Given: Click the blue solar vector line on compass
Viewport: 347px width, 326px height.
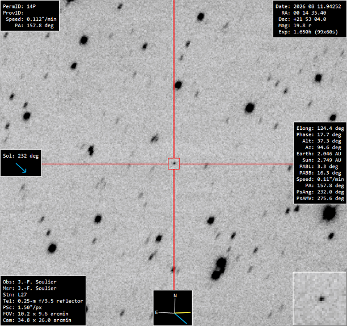Looking at the screenshot, I should pos(181,319).
